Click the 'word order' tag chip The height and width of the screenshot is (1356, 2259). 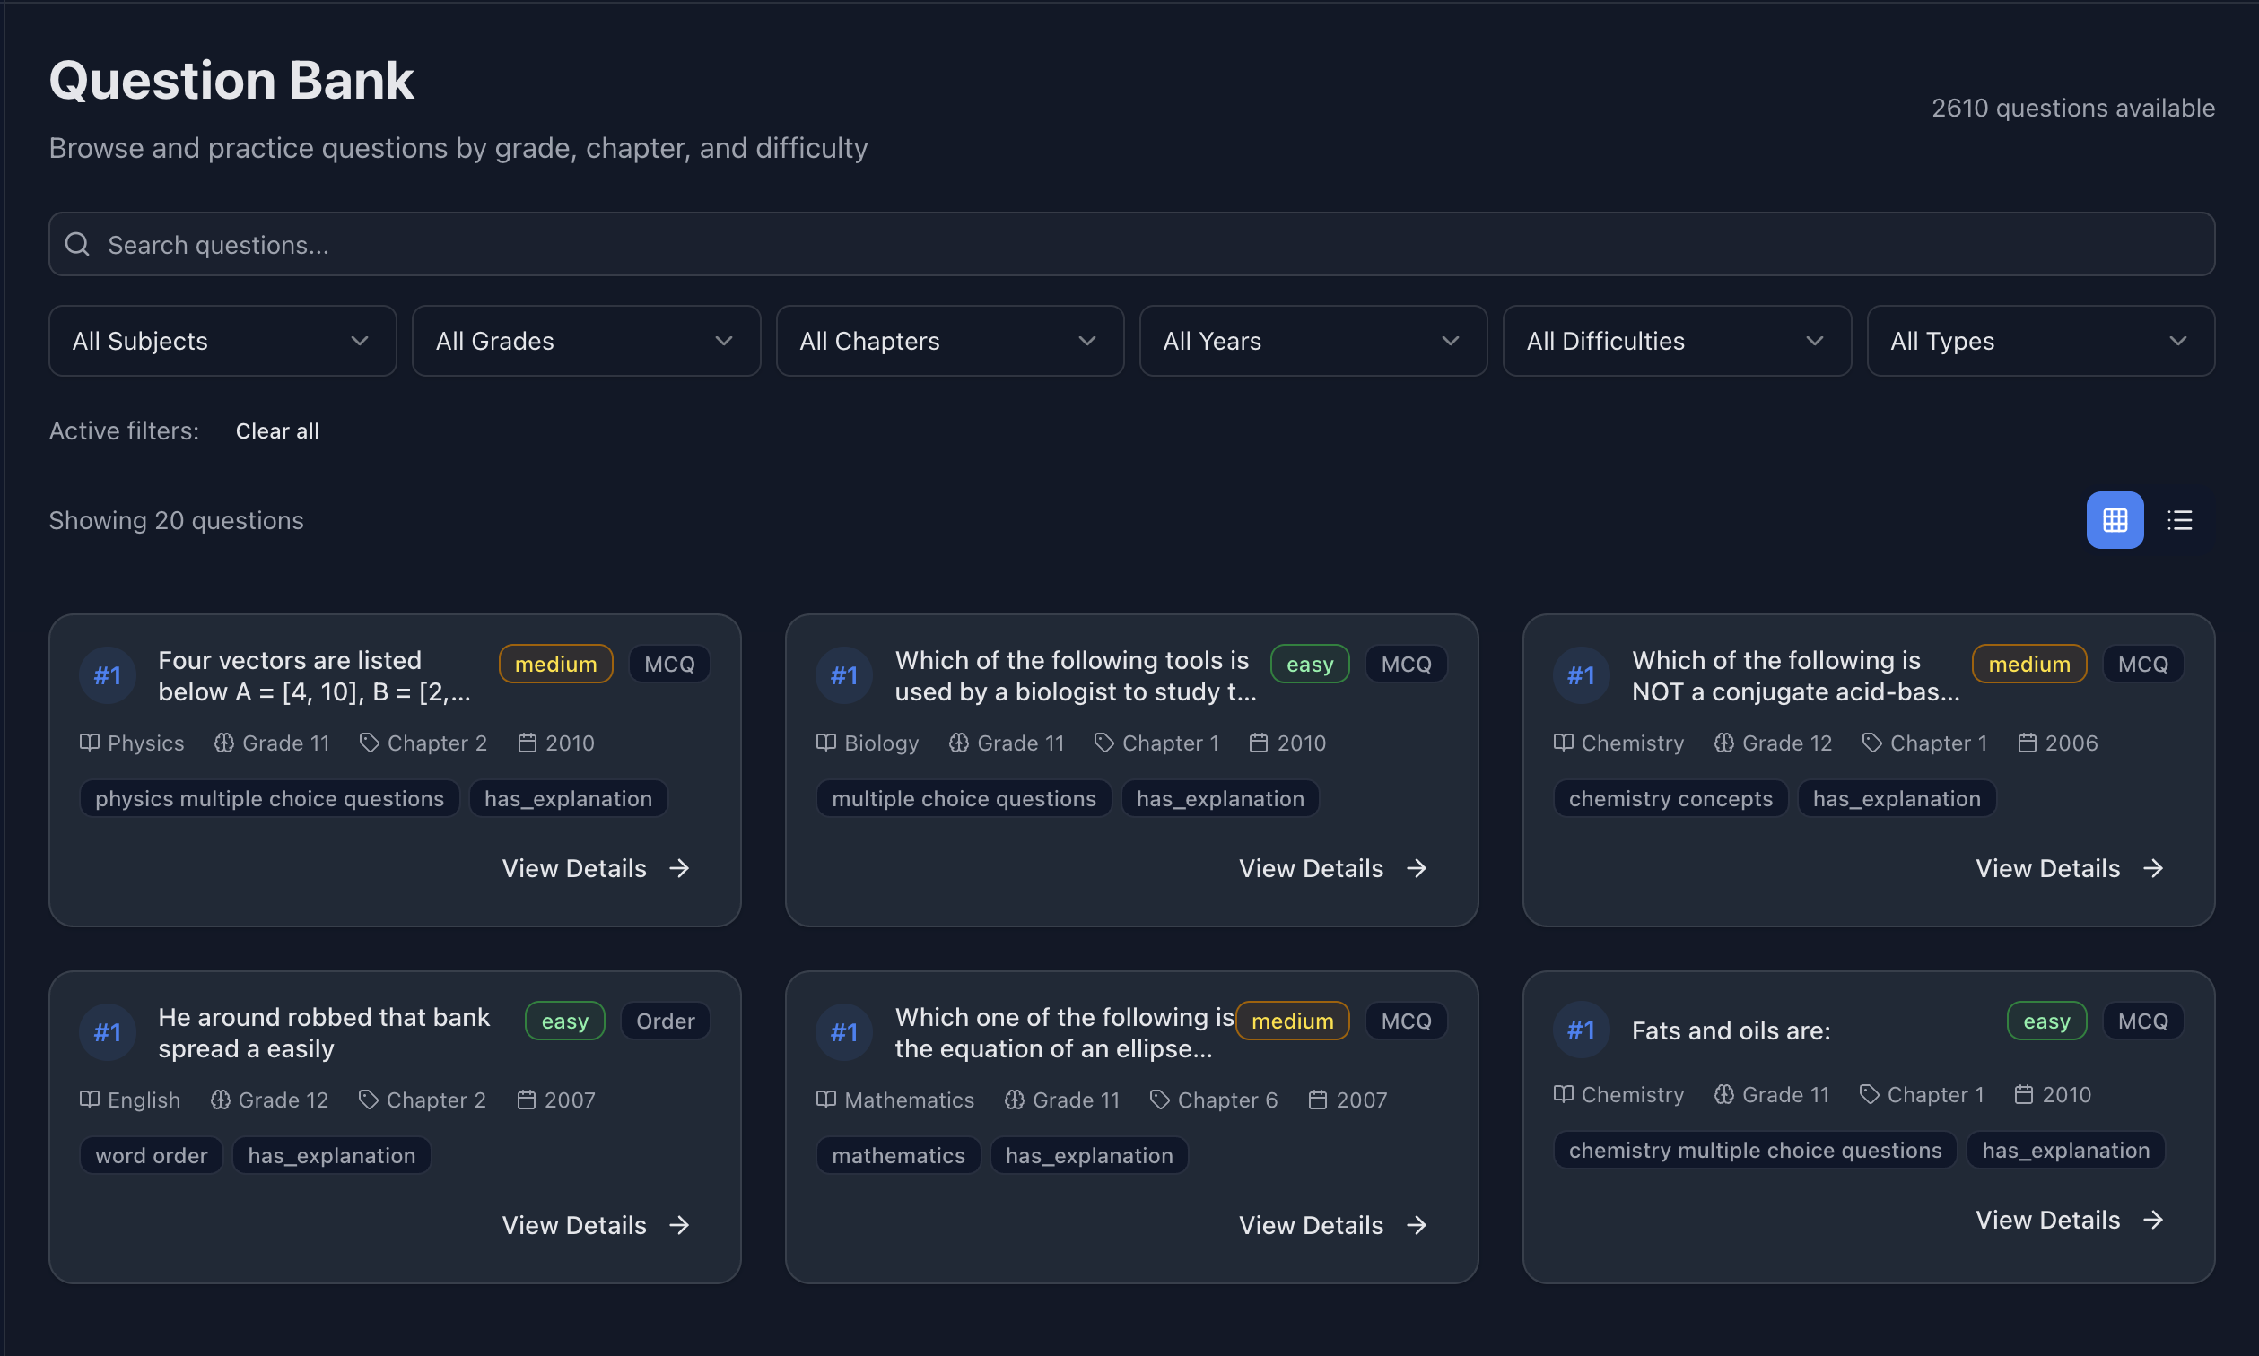(x=151, y=1155)
